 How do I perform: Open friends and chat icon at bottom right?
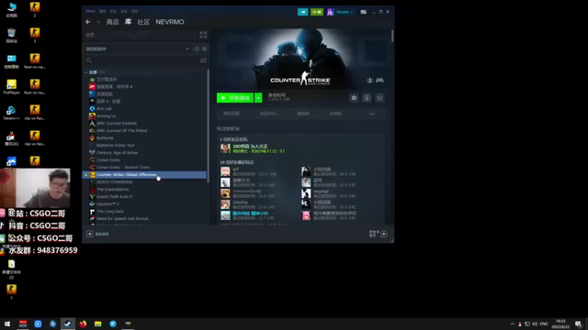[x=383, y=234]
